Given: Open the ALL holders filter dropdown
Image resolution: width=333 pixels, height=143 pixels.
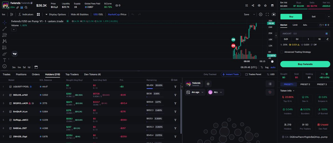Looking at the screenshot, I should (x=216, y=92).
